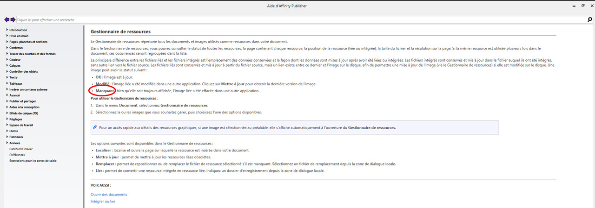Open Publier et partager topic
This screenshot has height=208, width=595.
[22, 101]
